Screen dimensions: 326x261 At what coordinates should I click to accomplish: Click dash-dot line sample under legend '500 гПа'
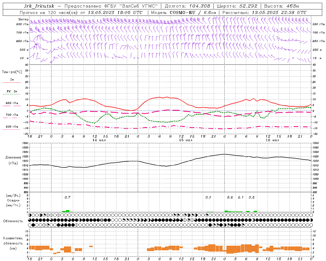[12, 130]
